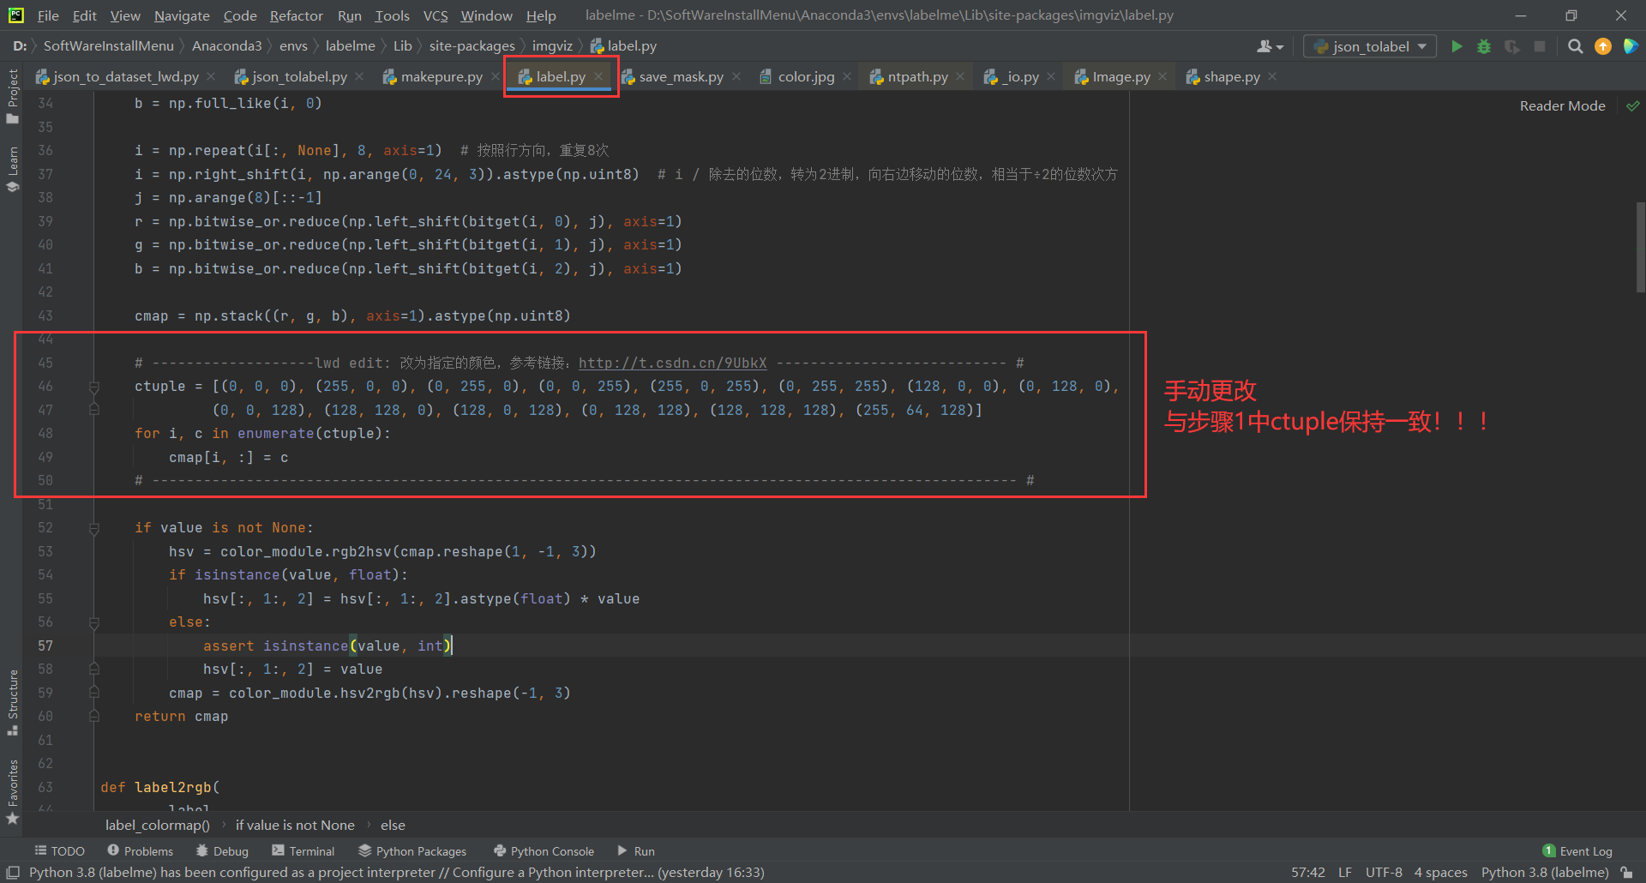Open the Structure sidebar panel
Viewport: 1646px width, 883px height.
12,702
